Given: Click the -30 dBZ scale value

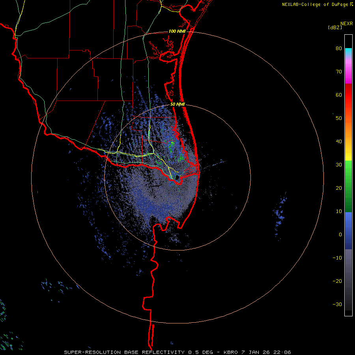Looking at the screenshot, I should pyautogui.click(x=337, y=304).
